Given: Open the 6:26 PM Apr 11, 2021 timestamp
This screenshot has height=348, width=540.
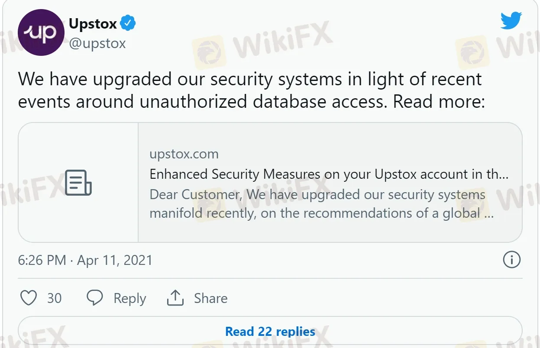Looking at the screenshot, I should [85, 260].
